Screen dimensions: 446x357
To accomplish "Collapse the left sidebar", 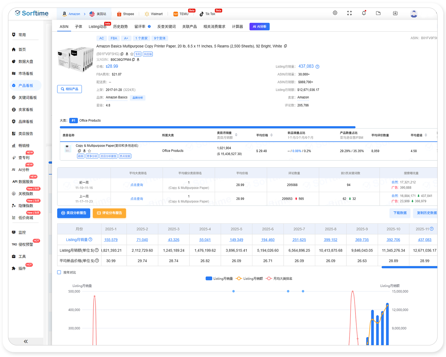I will (x=26, y=341).
